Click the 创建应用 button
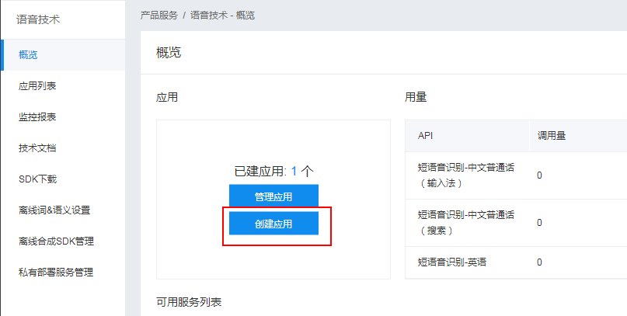Screen dimensions: 627x316 tap(273, 224)
